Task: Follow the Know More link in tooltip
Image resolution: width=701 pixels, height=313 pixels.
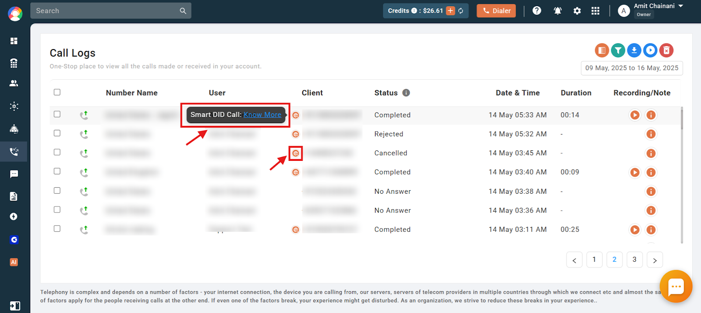Action: [x=262, y=115]
